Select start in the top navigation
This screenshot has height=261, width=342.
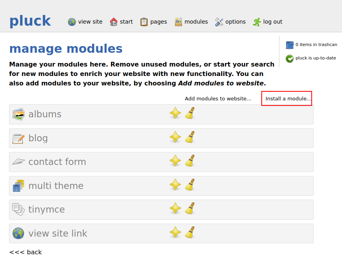coord(121,22)
